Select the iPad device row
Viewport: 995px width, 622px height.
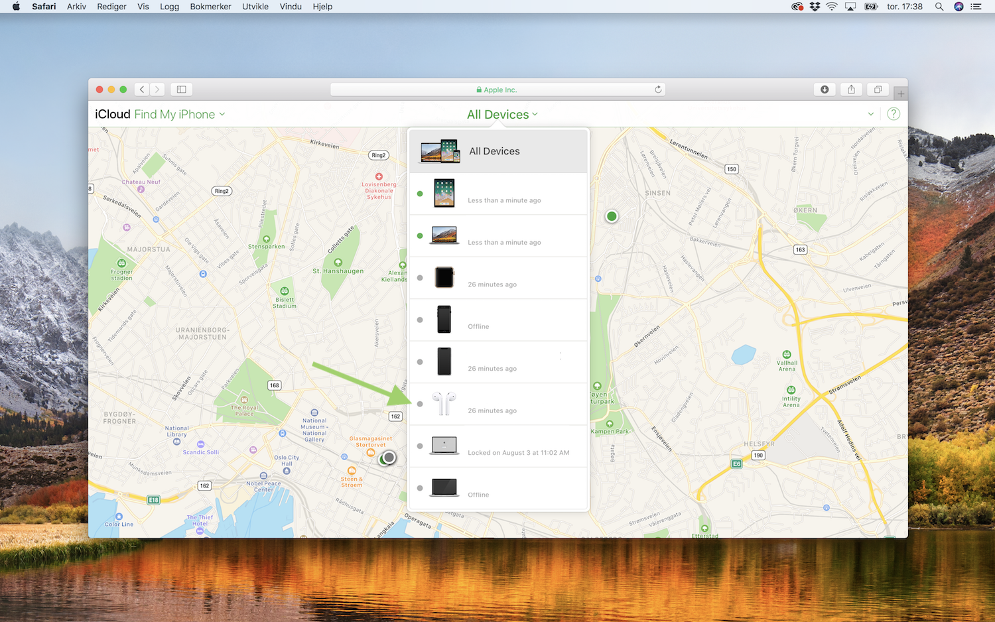click(498, 194)
